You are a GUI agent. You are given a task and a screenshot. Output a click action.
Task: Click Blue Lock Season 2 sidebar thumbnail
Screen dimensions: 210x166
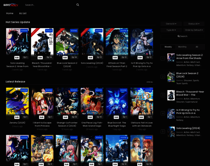coord(171,77)
